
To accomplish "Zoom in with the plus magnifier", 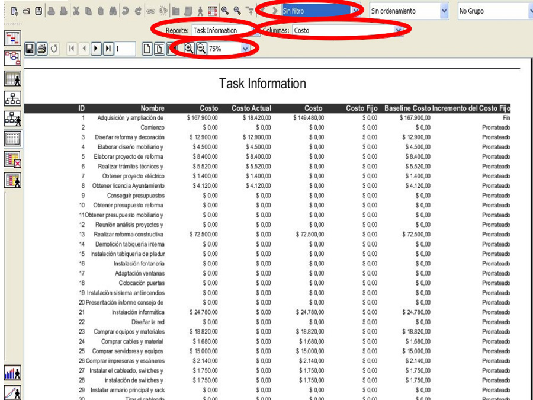I will tap(190, 49).
